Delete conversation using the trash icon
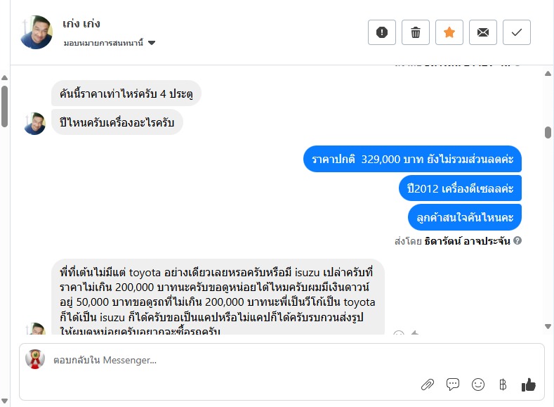Screen dimensions: 554x407 click(416, 32)
